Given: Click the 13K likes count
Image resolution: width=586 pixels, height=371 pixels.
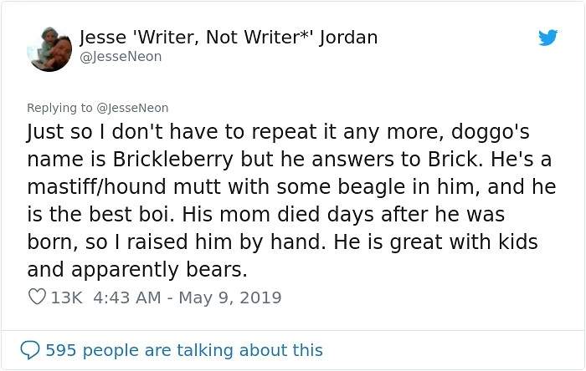Looking at the screenshot, I should (67, 297).
